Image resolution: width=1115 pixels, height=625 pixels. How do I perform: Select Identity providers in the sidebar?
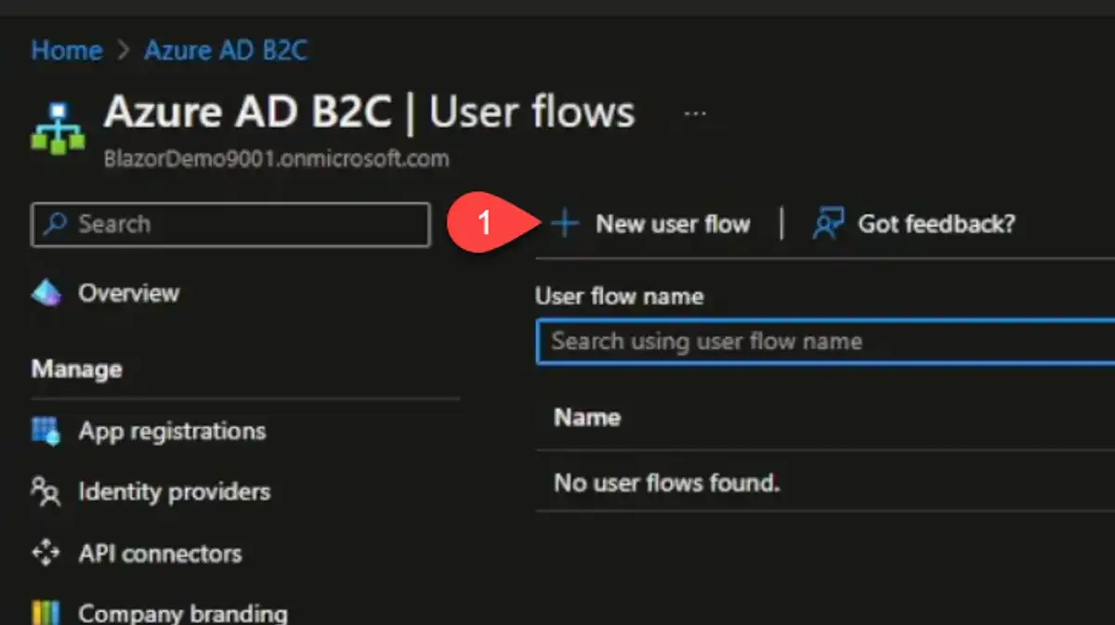174,491
